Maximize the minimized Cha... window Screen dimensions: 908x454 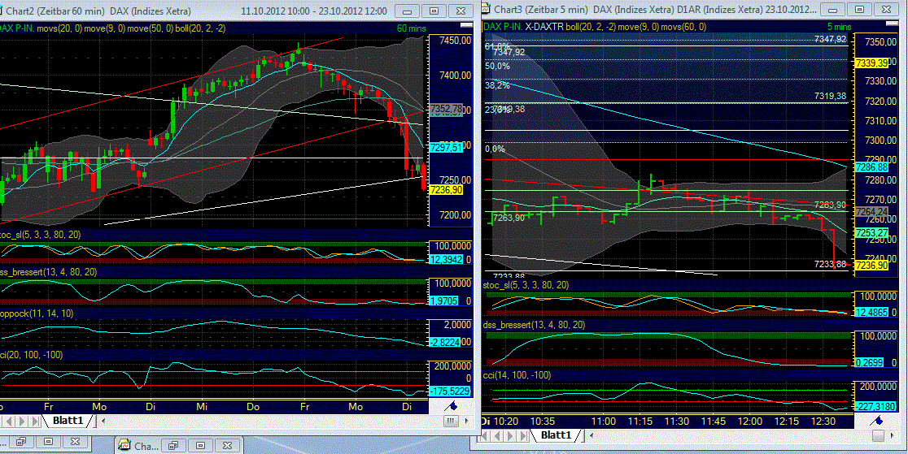click(200, 445)
